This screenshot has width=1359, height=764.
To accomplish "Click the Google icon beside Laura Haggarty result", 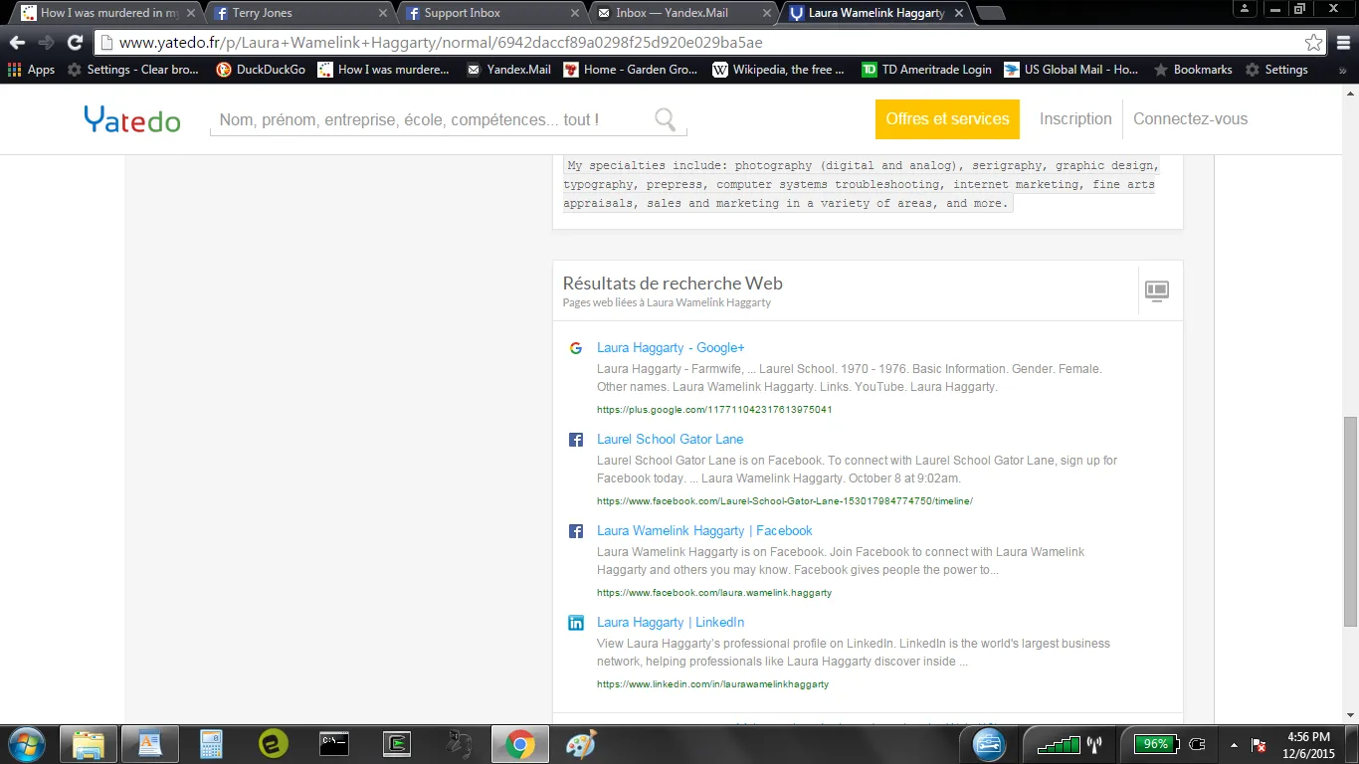I will (x=575, y=348).
